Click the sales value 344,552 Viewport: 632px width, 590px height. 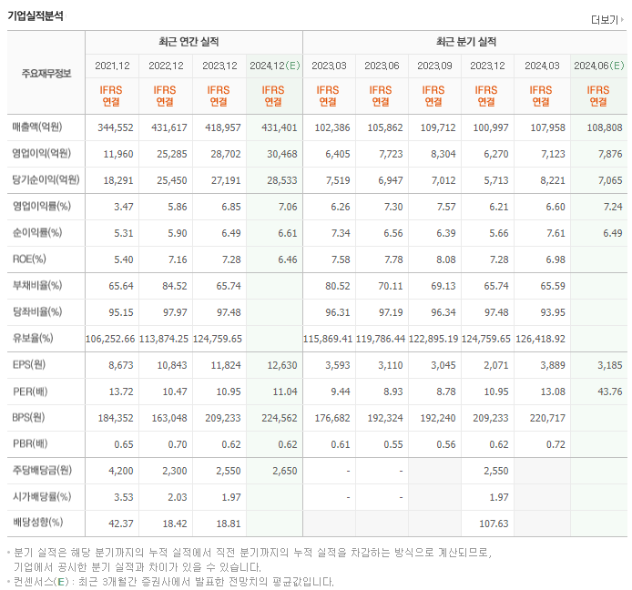click(116, 127)
